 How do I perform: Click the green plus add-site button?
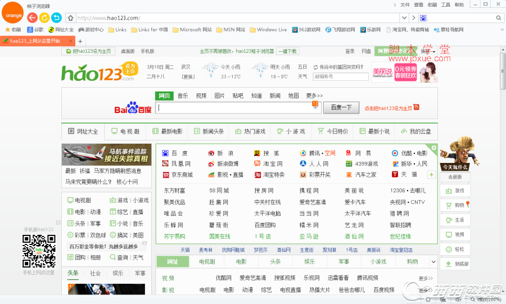(431, 175)
